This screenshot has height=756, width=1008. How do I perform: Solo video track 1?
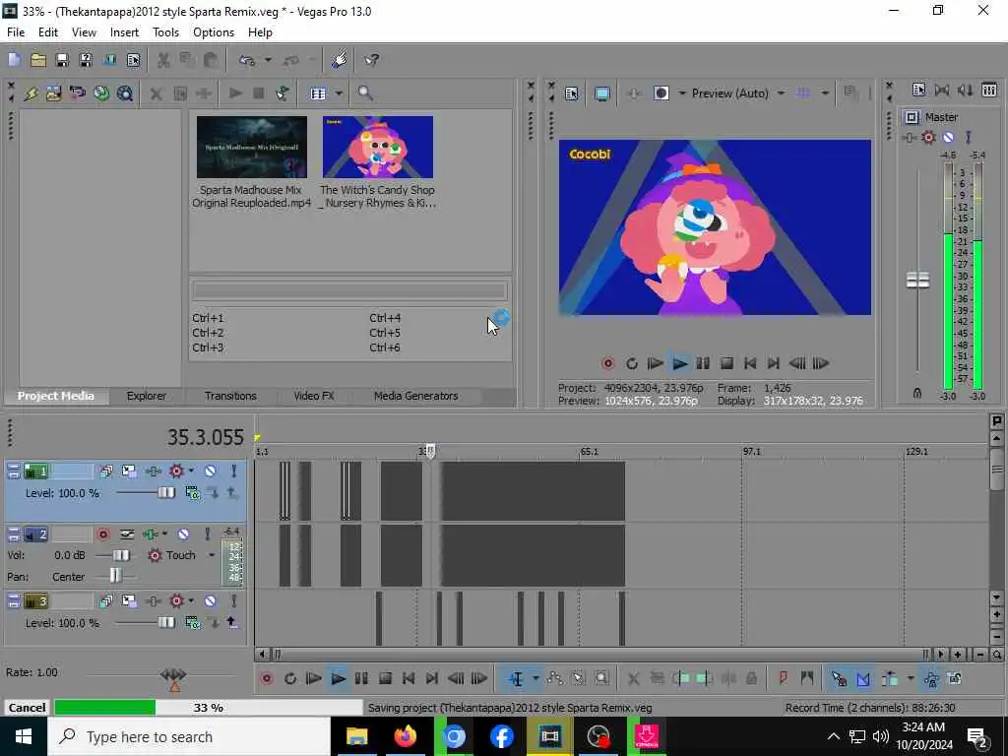point(234,472)
